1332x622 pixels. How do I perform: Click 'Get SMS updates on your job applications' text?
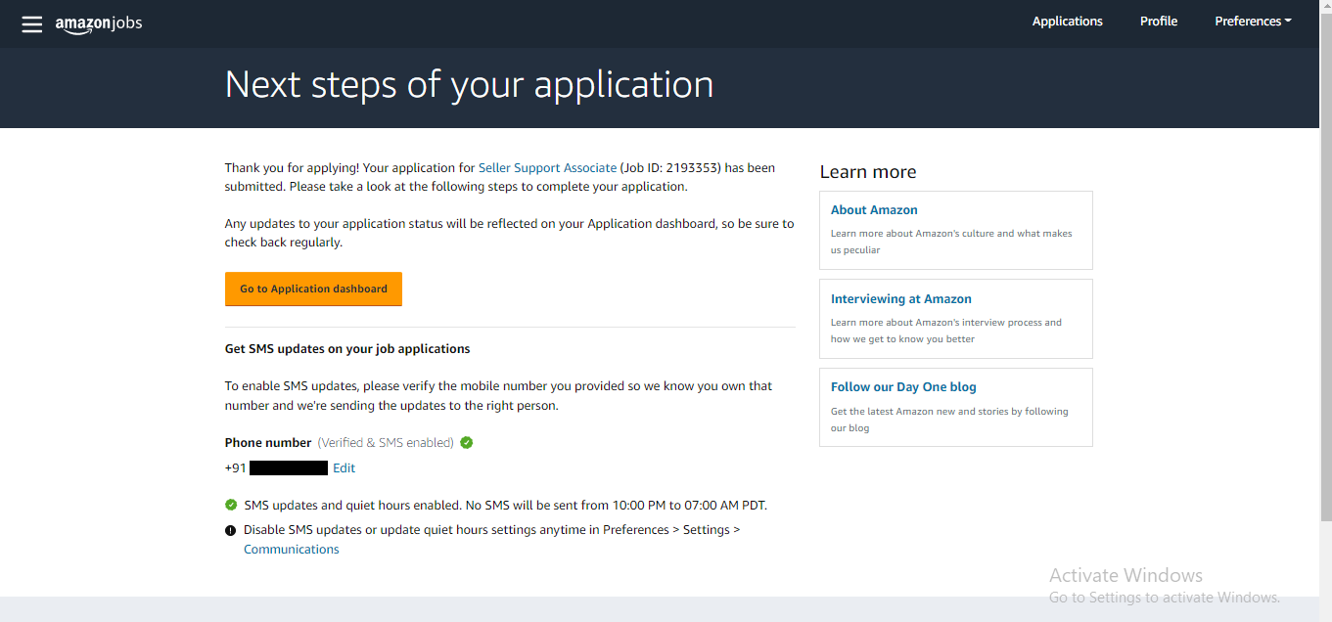[347, 349]
